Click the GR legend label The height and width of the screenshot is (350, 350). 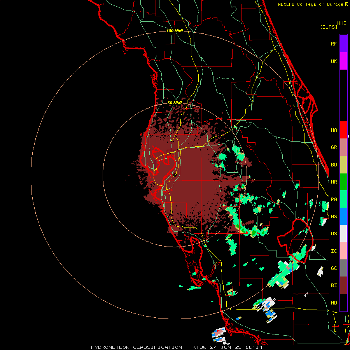point(334,147)
